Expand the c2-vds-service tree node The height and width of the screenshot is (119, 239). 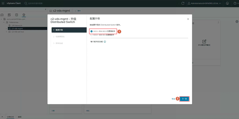tap(6, 32)
